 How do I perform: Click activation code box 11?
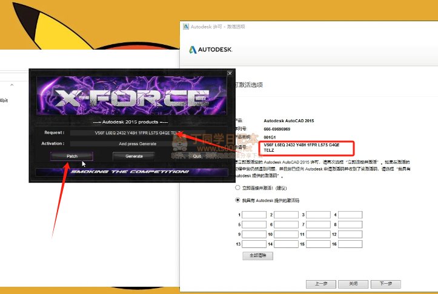(318, 234)
